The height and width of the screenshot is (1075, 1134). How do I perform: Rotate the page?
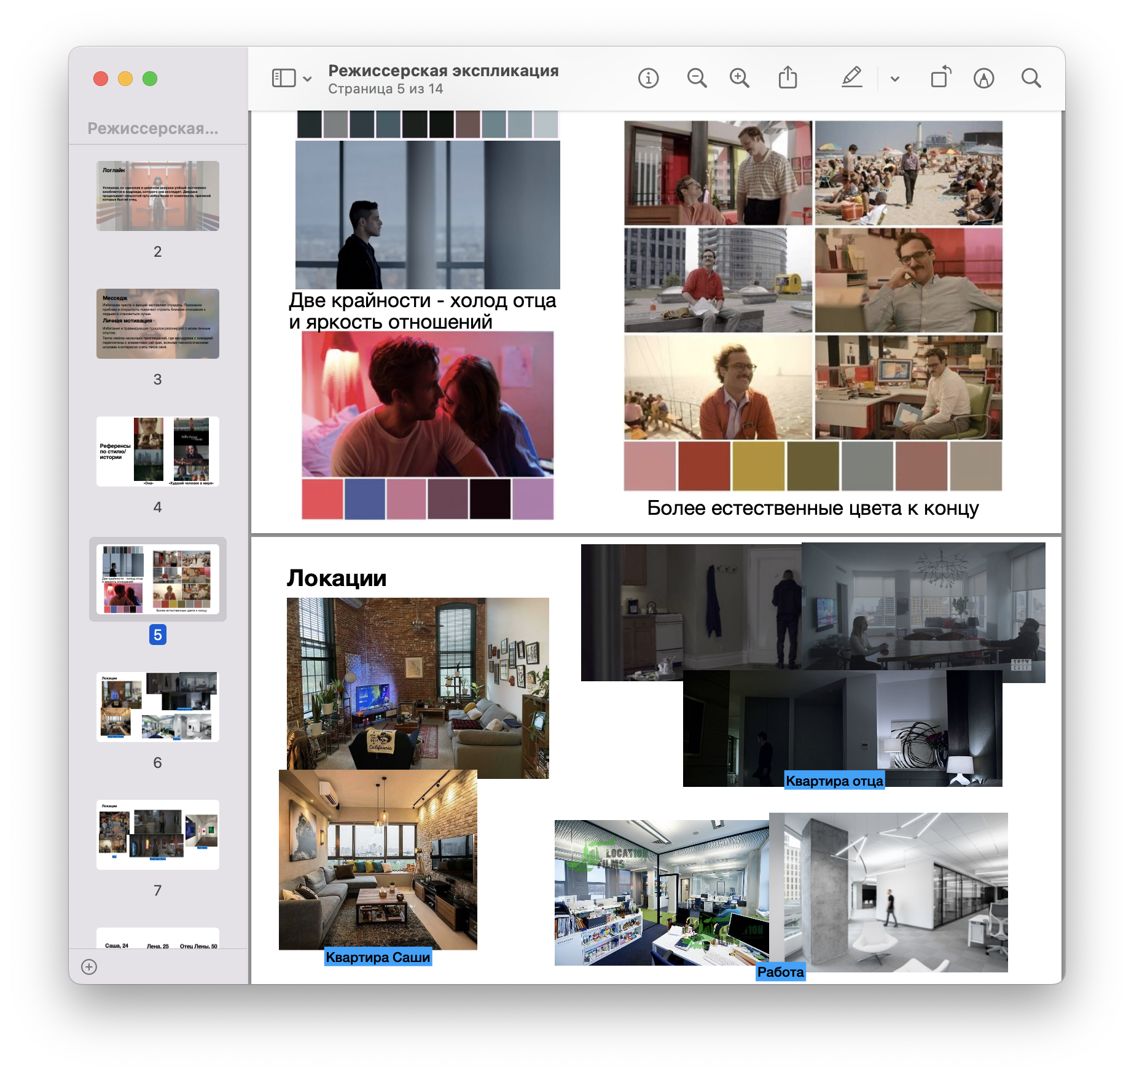click(x=940, y=77)
